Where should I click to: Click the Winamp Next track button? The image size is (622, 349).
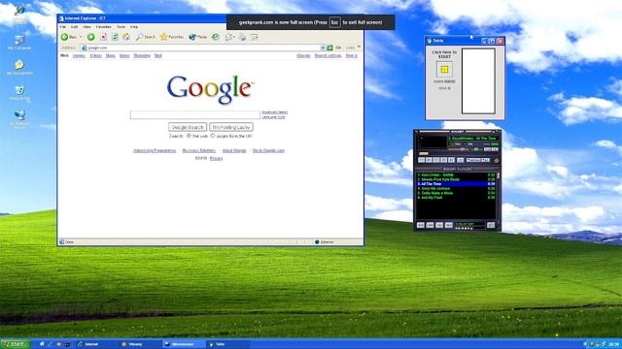point(451,160)
